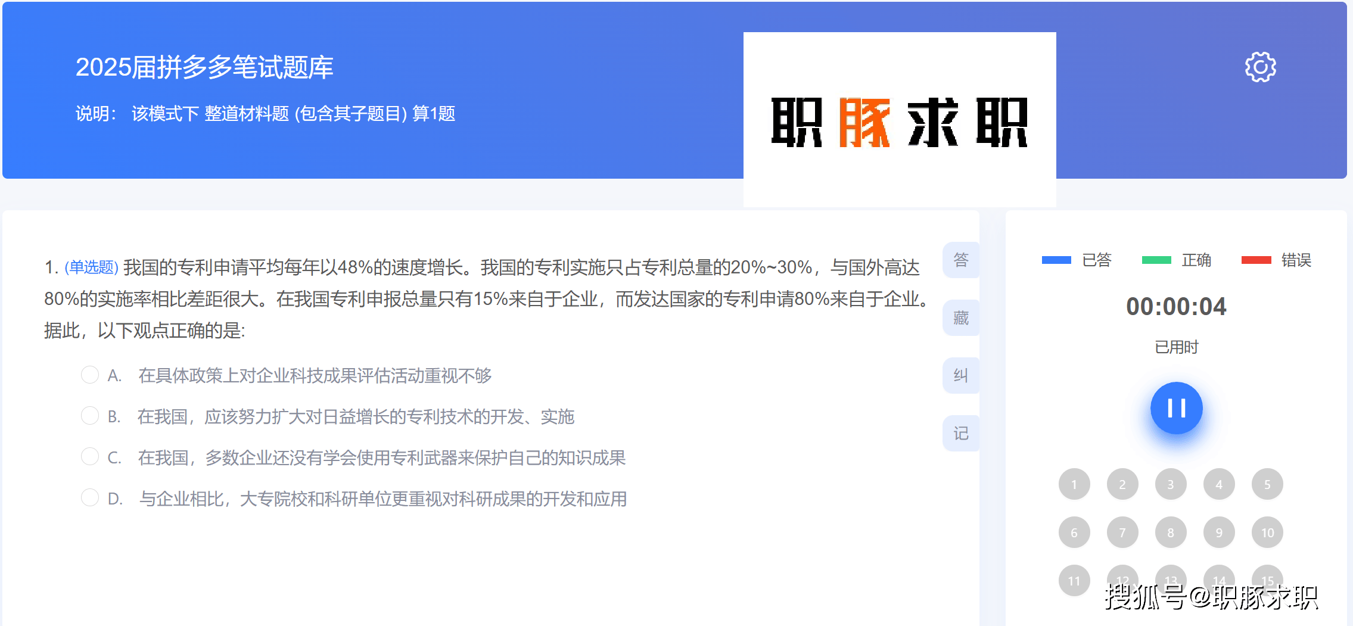
Task: Click the red 错误 legend swatch
Action: click(1256, 260)
